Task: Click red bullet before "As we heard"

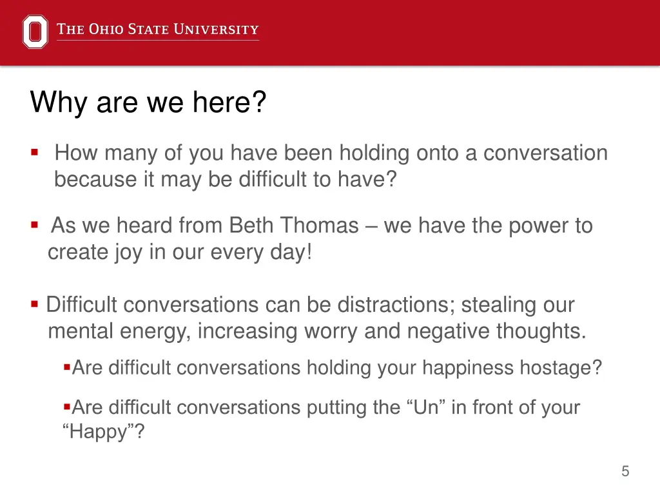Action: click(x=34, y=225)
